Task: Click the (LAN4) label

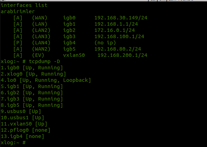Action: (41, 43)
